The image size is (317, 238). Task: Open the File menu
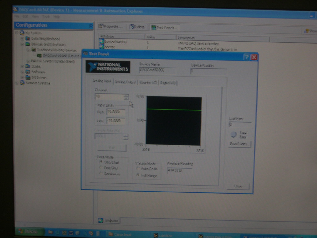pos(17,16)
